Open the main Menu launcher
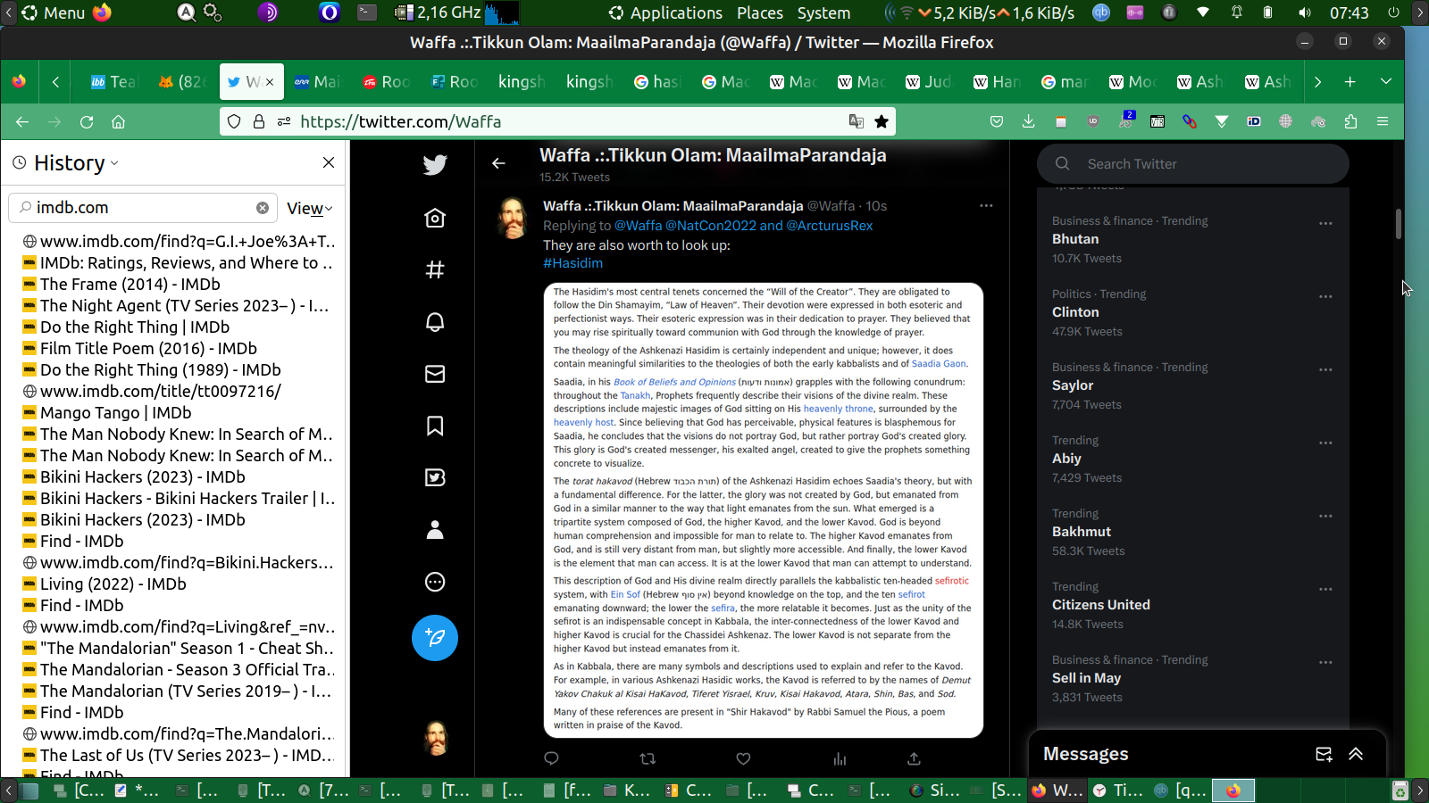Image resolution: width=1429 pixels, height=803 pixels. click(54, 13)
